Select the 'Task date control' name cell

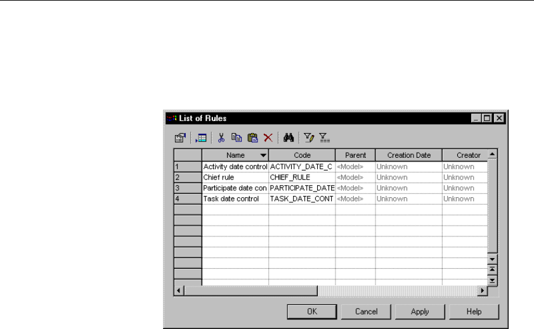coord(235,199)
